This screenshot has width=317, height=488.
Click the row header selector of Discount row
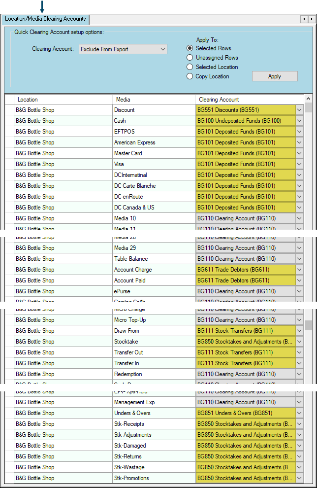9,110
